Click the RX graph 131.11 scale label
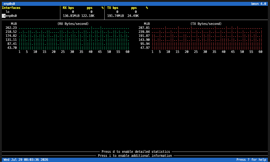This screenshot has width=270, height=162. [11, 40]
